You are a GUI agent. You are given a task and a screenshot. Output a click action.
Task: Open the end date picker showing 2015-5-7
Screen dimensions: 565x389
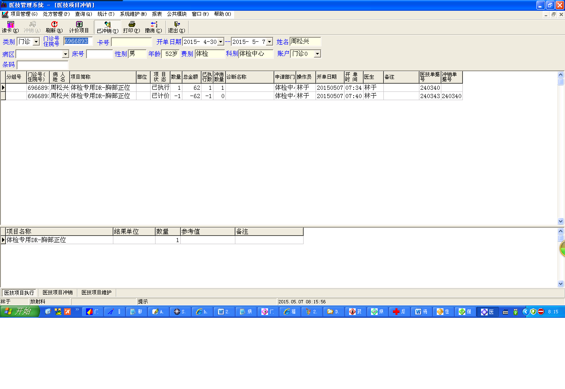[x=270, y=42]
